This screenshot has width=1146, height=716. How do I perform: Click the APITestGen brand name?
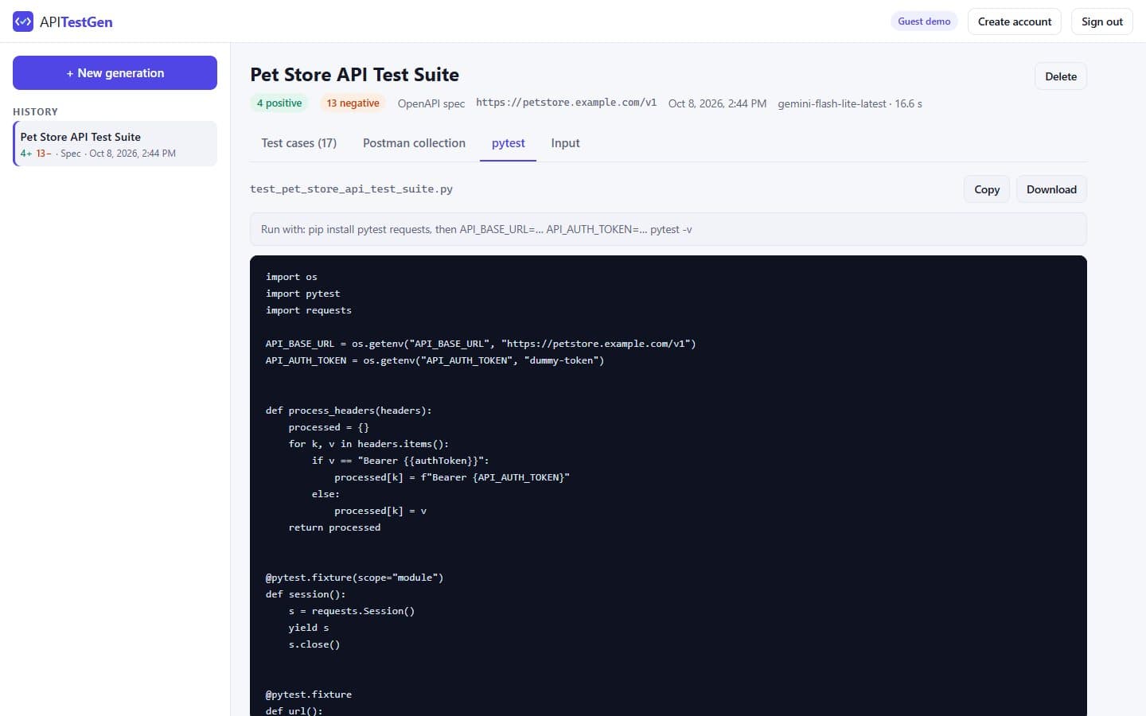[76, 22]
